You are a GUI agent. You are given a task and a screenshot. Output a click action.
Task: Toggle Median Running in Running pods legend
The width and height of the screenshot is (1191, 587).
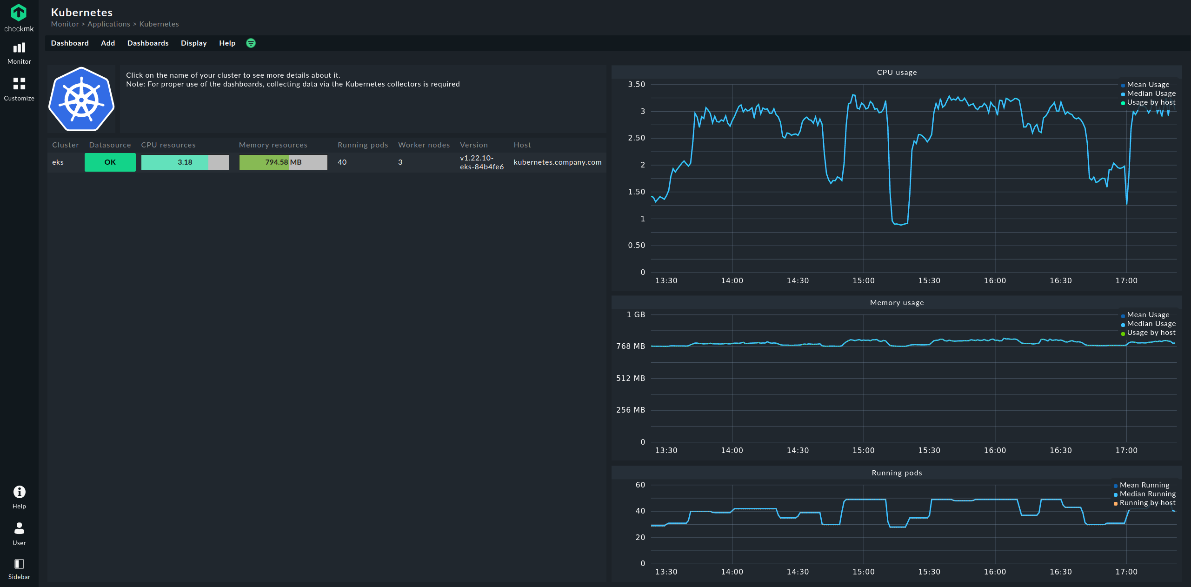1147,494
